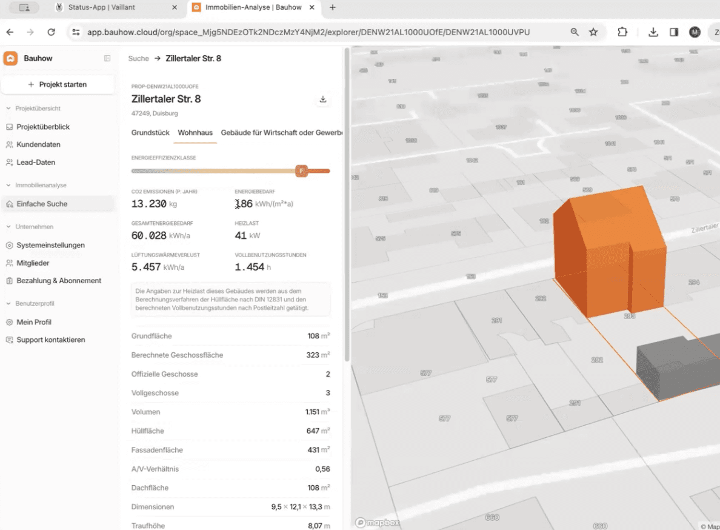
Task: Click the Support kontaktieren chat icon
Action: click(9, 340)
